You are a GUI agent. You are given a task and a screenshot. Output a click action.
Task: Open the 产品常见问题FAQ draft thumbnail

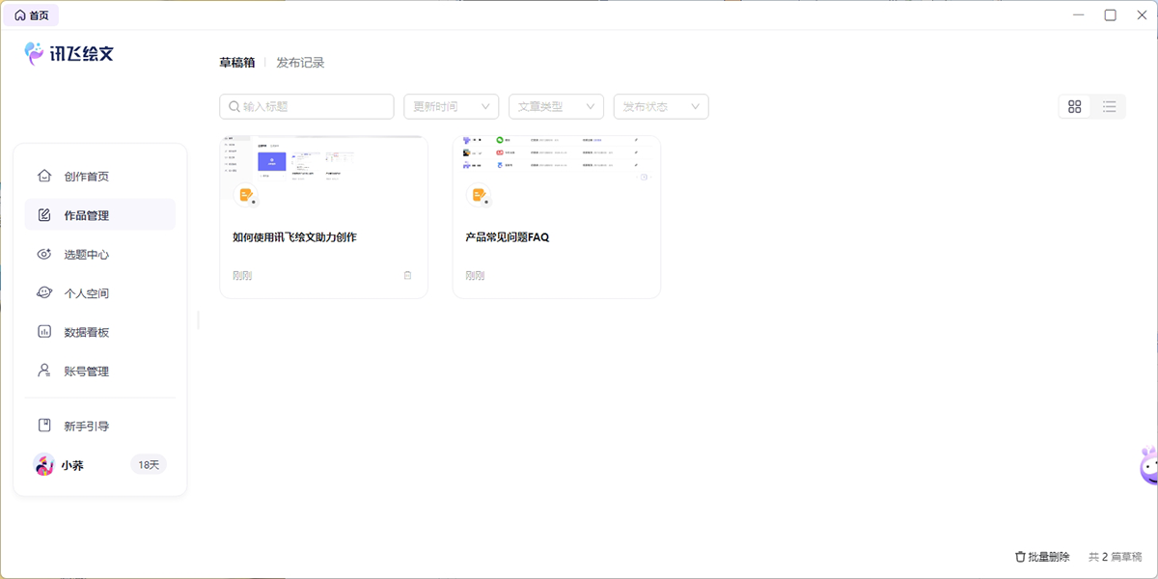coord(556,169)
